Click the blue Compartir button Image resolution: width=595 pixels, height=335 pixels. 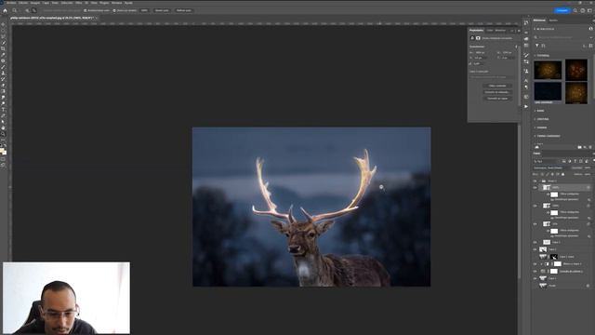(562, 10)
